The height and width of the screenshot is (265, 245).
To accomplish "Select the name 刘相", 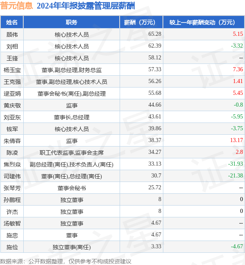I will [x=12, y=46].
